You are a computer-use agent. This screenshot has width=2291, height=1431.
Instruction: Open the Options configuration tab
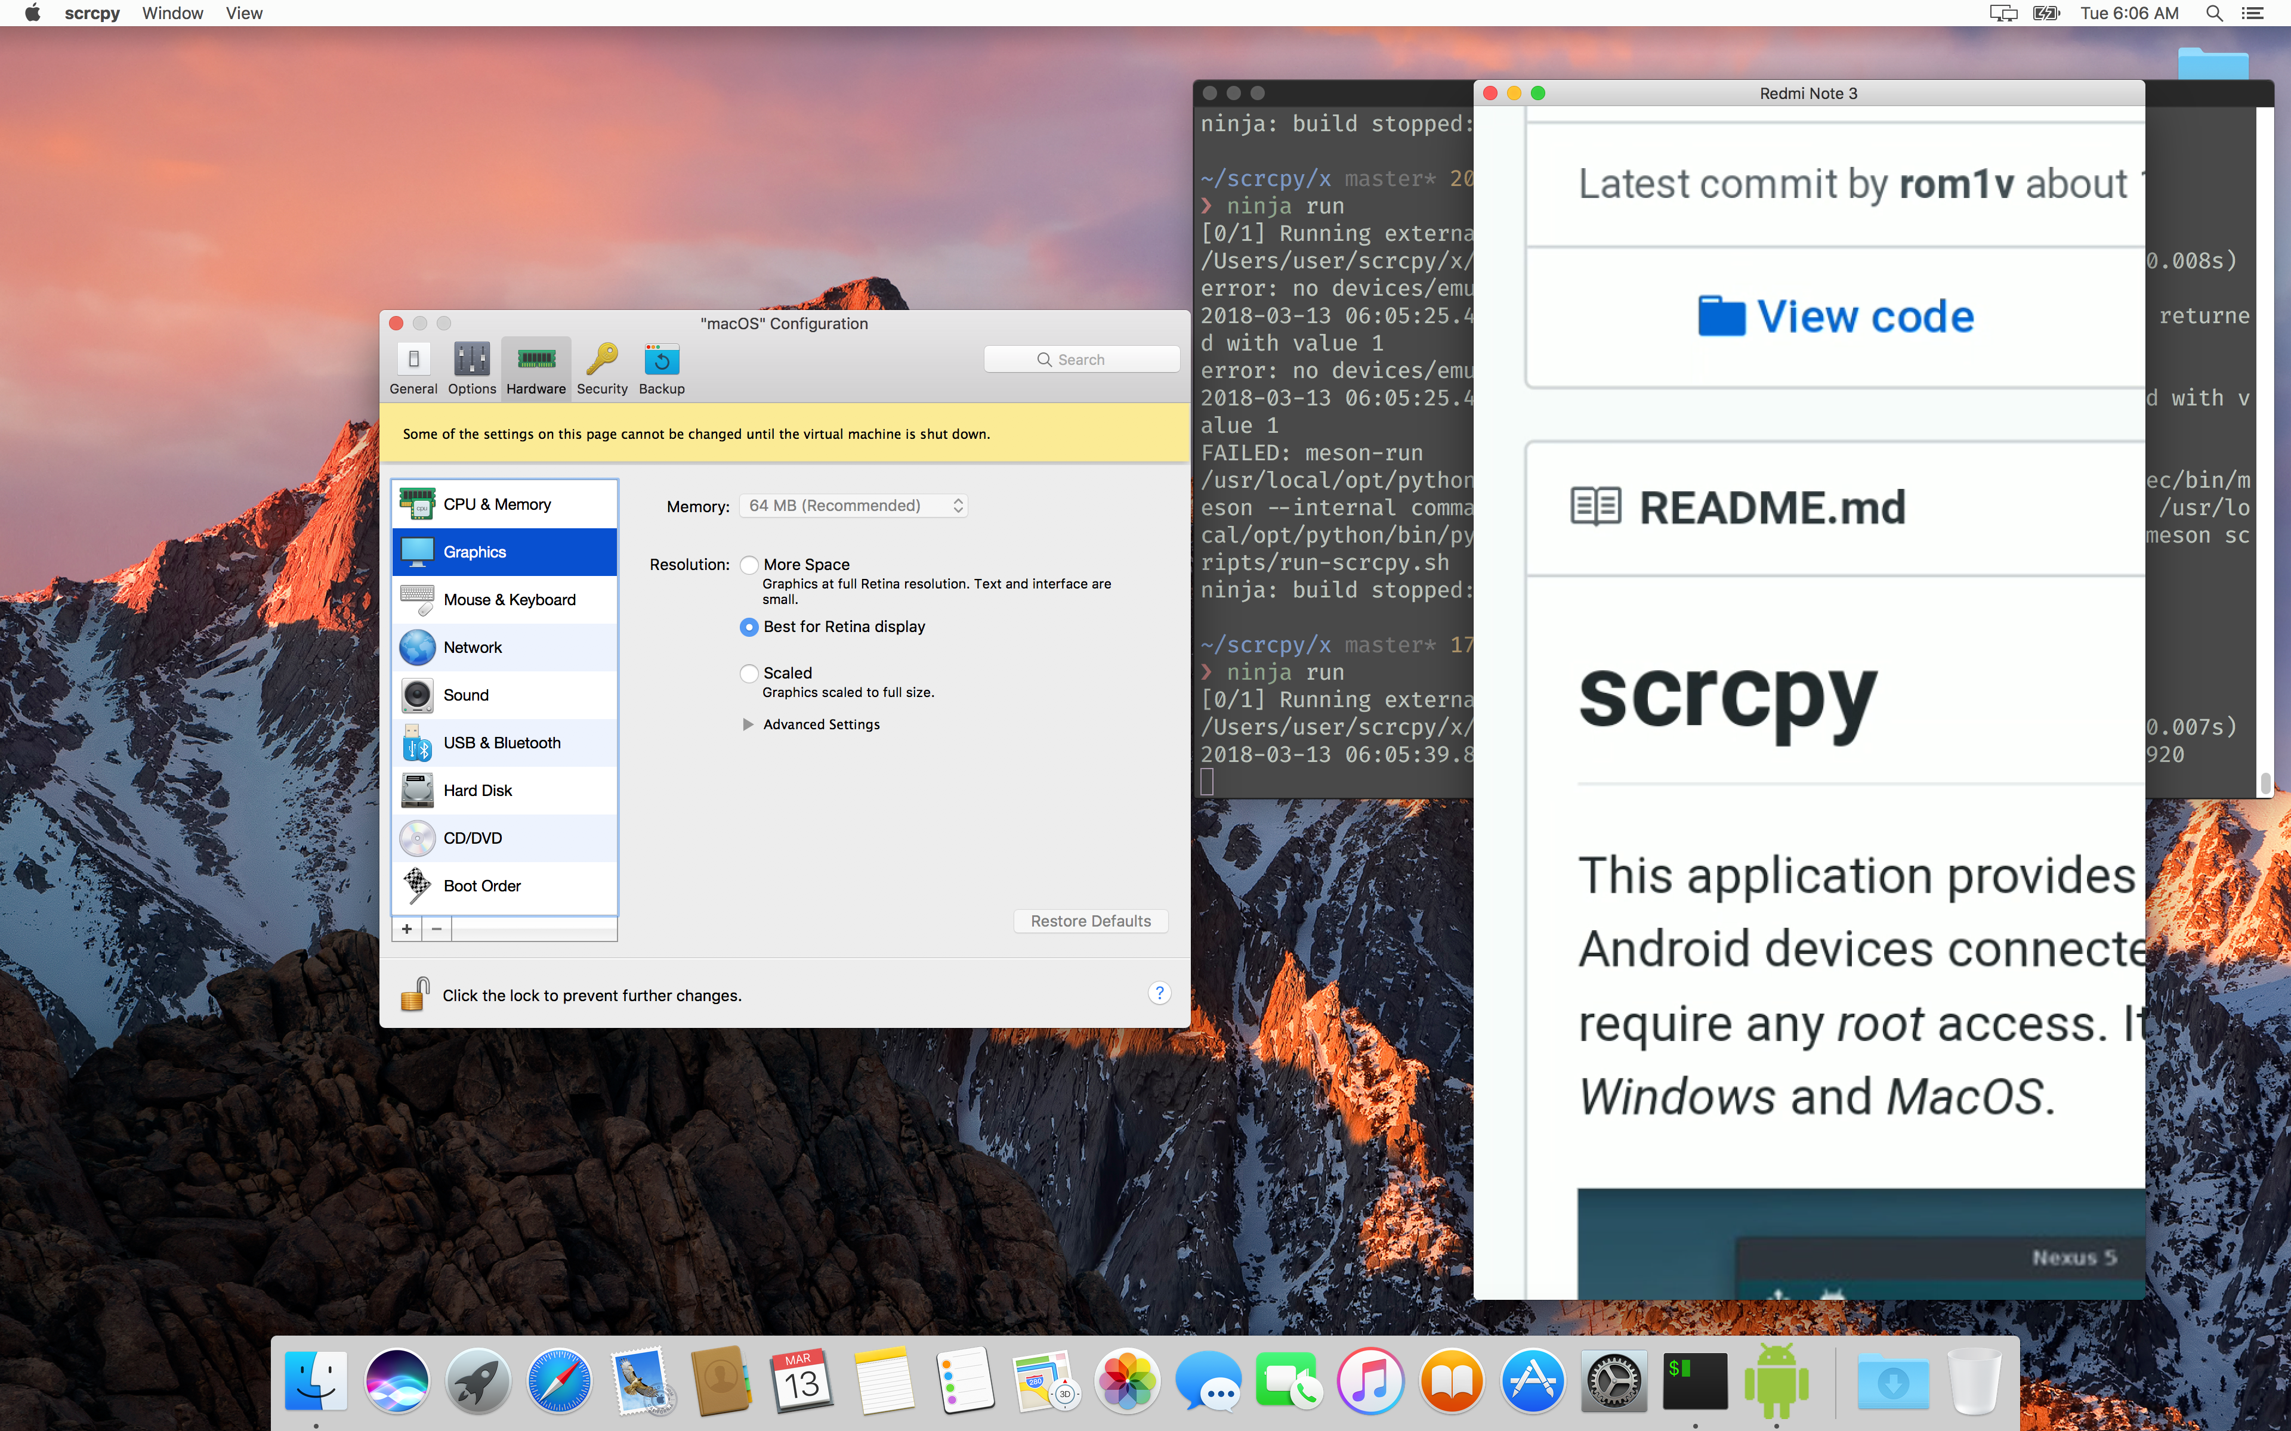pyautogui.click(x=471, y=368)
